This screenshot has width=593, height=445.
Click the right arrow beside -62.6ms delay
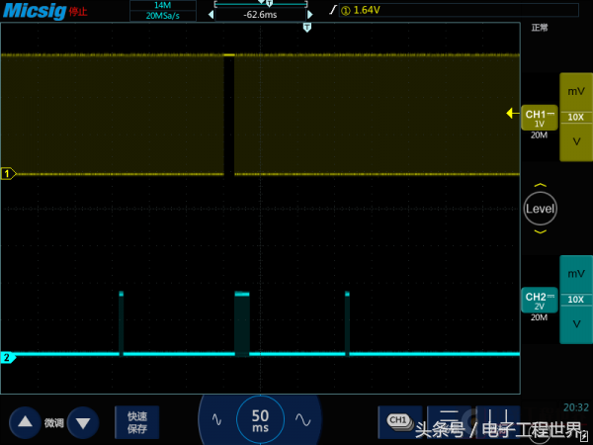[x=310, y=15]
